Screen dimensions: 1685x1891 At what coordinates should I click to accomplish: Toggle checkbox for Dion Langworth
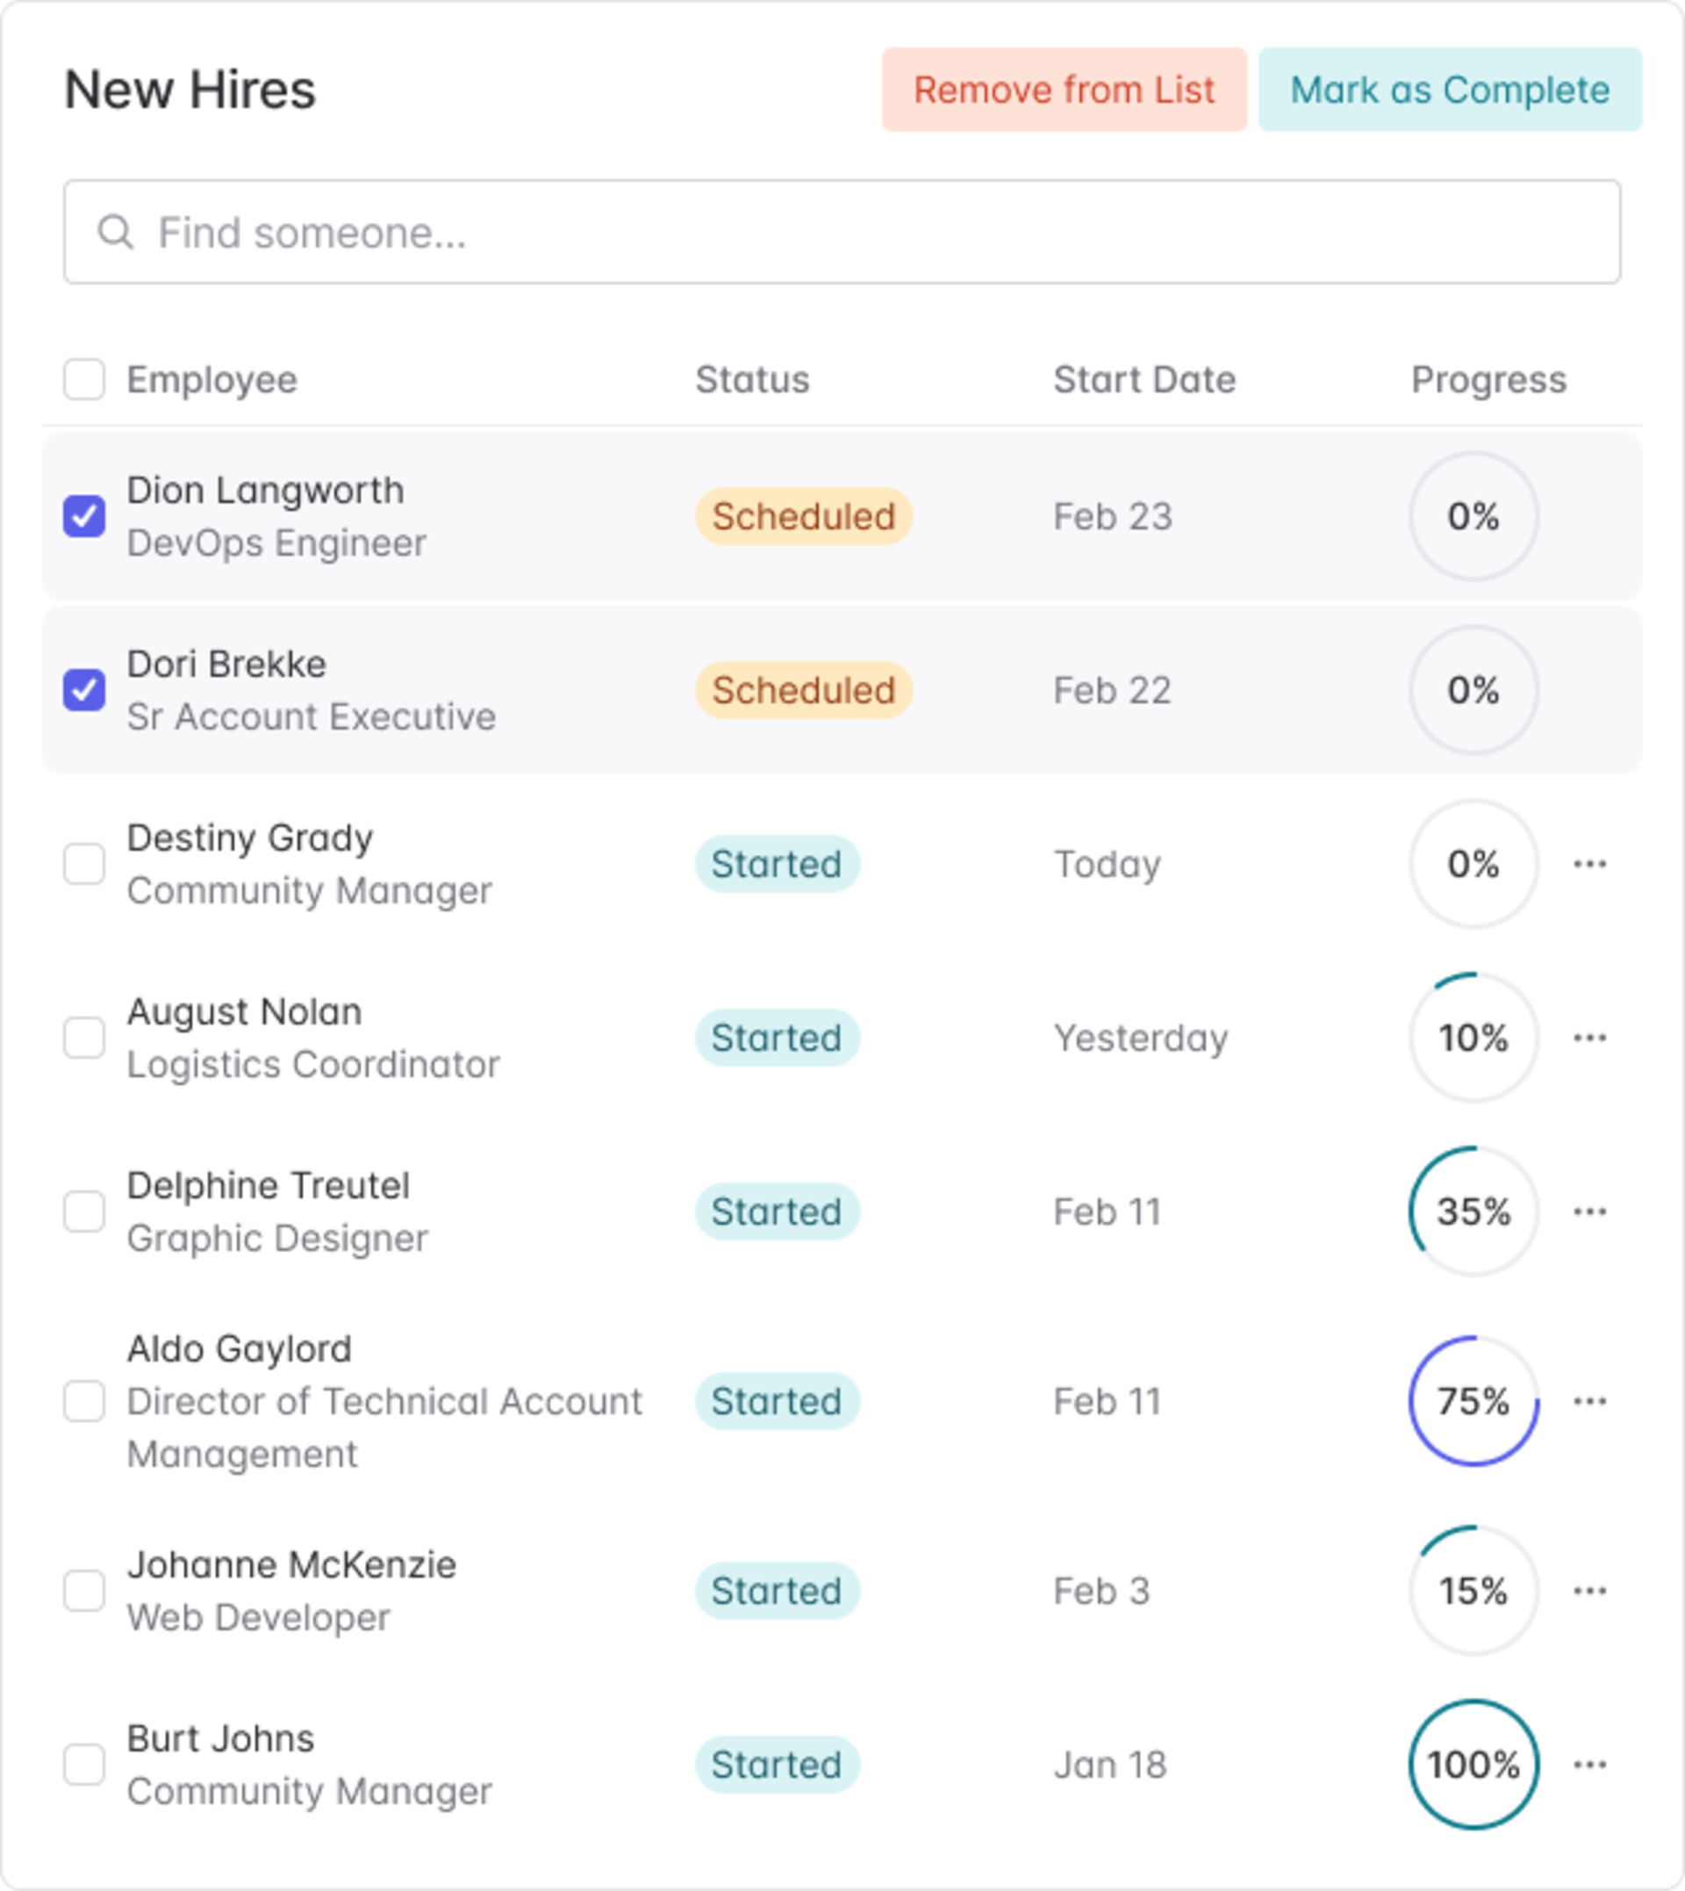coord(83,516)
